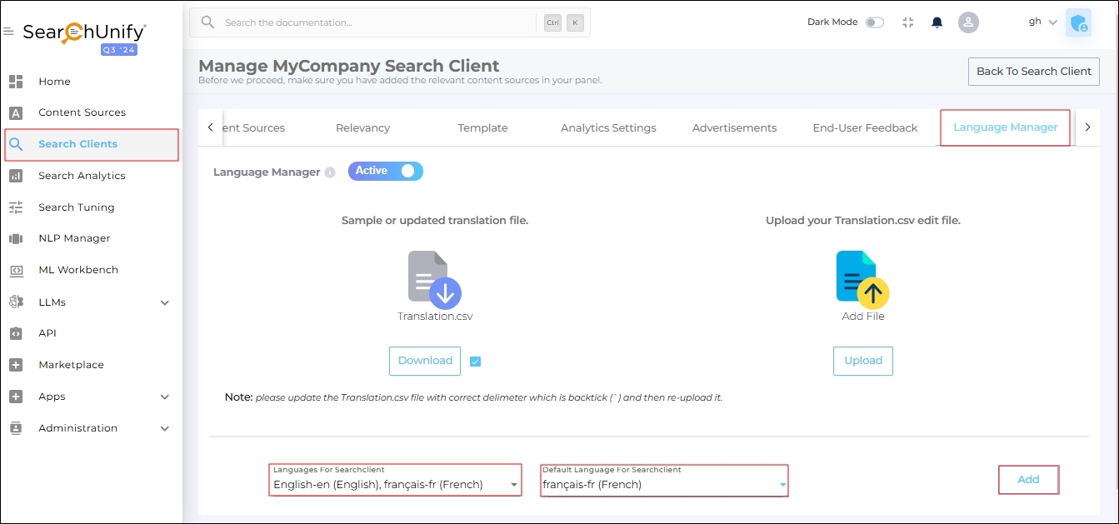
Task: Open the user profile avatar icon
Action: [967, 22]
